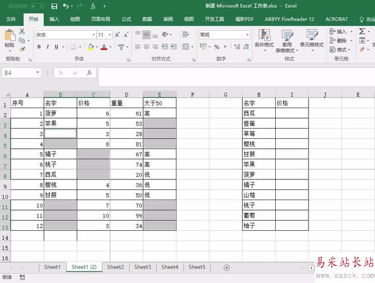
Task: Apply comma thousands separator style
Action: 225,47
